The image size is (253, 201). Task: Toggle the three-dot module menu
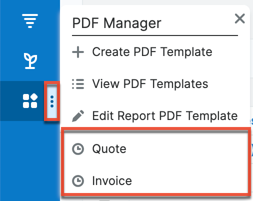pyautogui.click(x=52, y=101)
